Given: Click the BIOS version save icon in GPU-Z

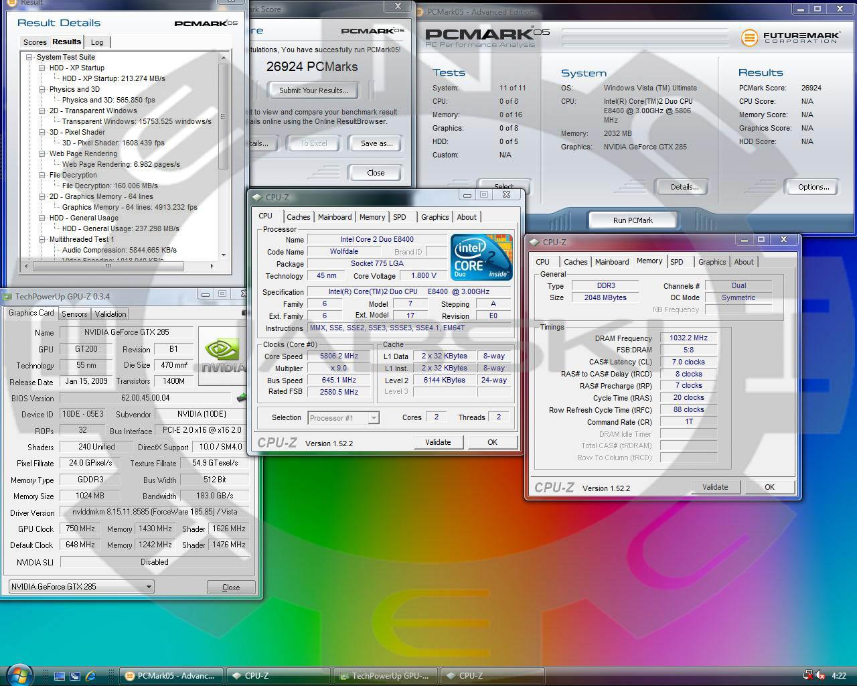Looking at the screenshot, I should (242, 398).
